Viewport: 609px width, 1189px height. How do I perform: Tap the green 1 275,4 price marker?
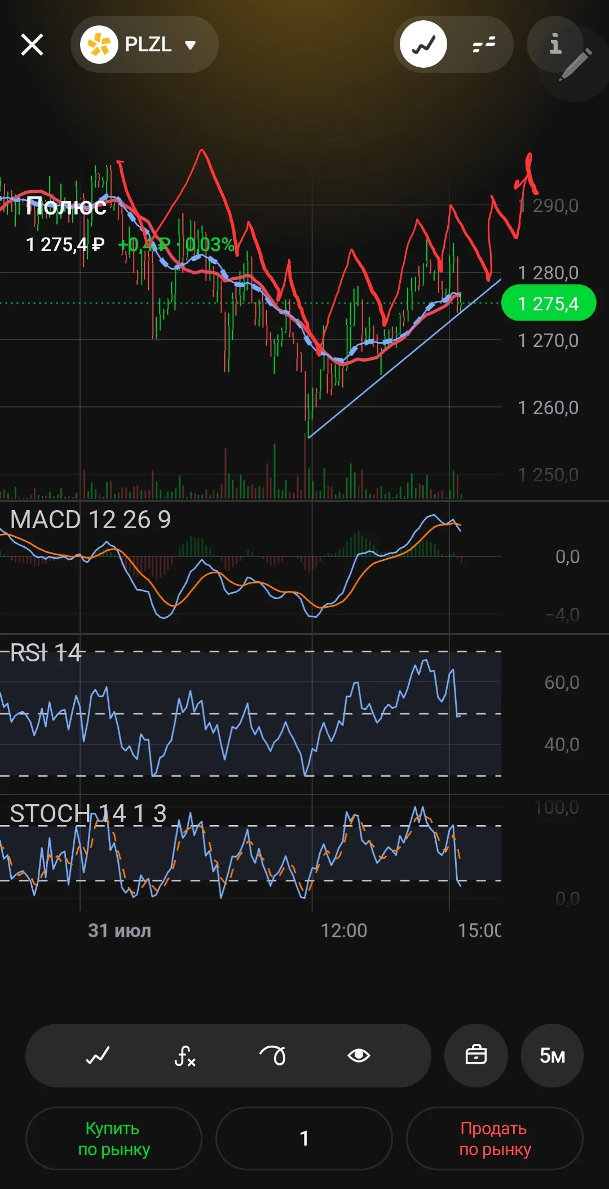coord(549,304)
